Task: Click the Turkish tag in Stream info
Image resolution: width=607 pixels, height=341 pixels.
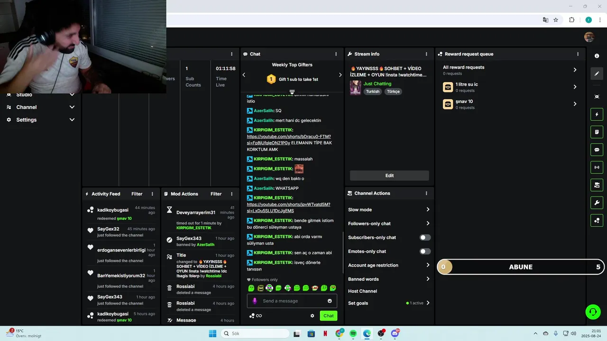Action: coord(373,91)
